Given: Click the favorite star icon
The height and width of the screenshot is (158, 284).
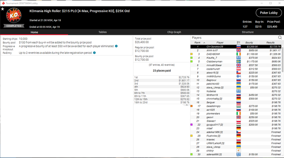Looking at the screenshot, I should tap(2, 9).
